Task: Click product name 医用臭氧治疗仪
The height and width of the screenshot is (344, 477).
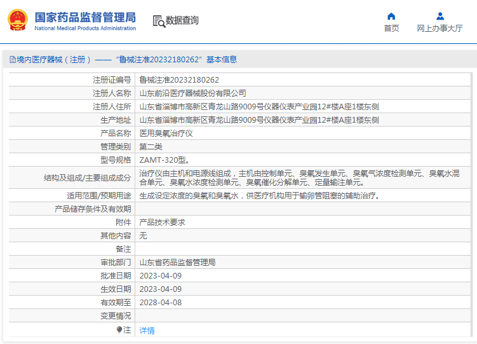Action: coord(166,133)
